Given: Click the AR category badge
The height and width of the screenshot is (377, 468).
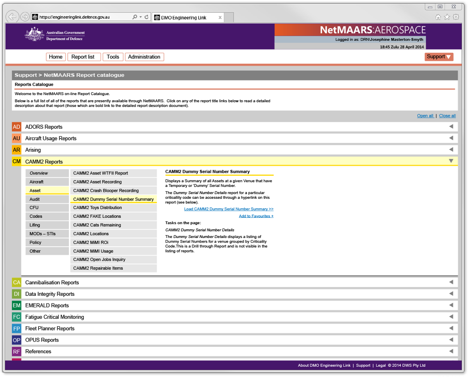Looking at the screenshot, I should 17,150.
